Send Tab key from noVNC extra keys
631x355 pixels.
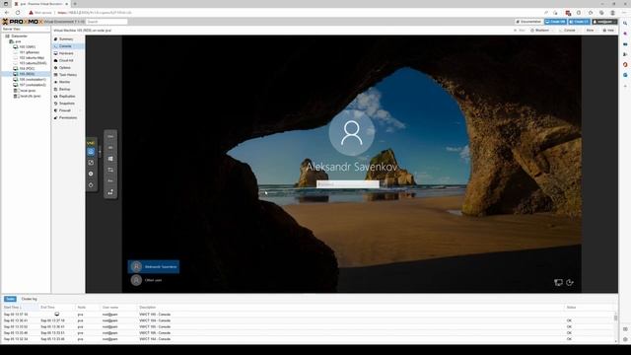(x=110, y=170)
